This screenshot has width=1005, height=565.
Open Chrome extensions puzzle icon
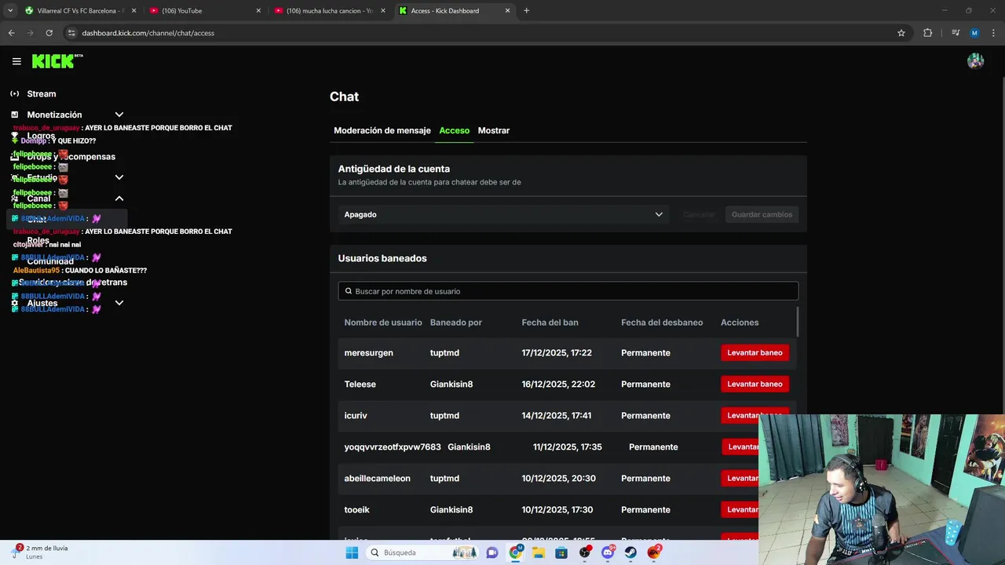point(927,33)
